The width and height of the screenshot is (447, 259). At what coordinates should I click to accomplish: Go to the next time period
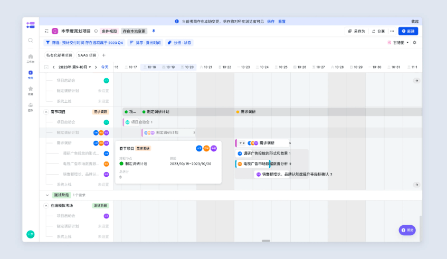[x=96, y=67]
